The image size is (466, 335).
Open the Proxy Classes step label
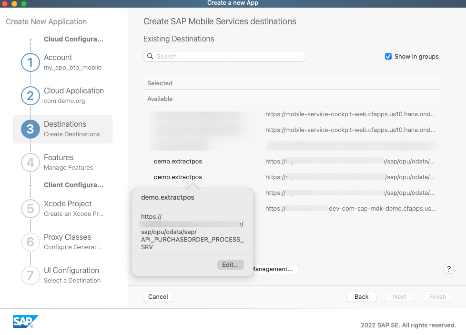[68, 237]
